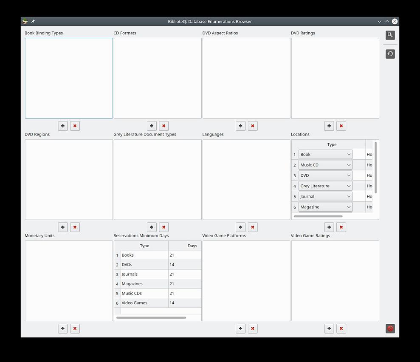The height and width of the screenshot is (362, 420).
Task: Remove selected Monetary Units entry
Action: tap(75, 328)
